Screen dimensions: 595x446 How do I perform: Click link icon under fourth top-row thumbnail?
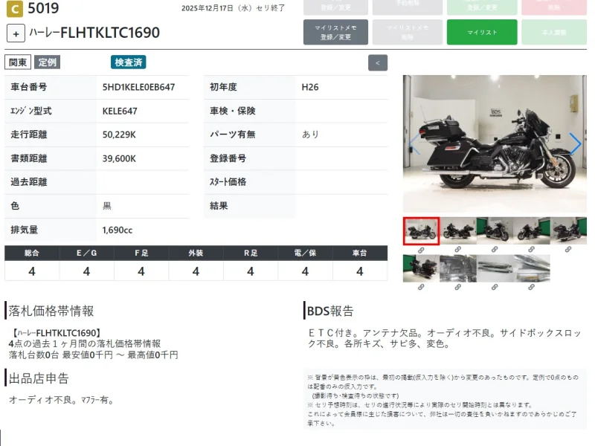531,250
